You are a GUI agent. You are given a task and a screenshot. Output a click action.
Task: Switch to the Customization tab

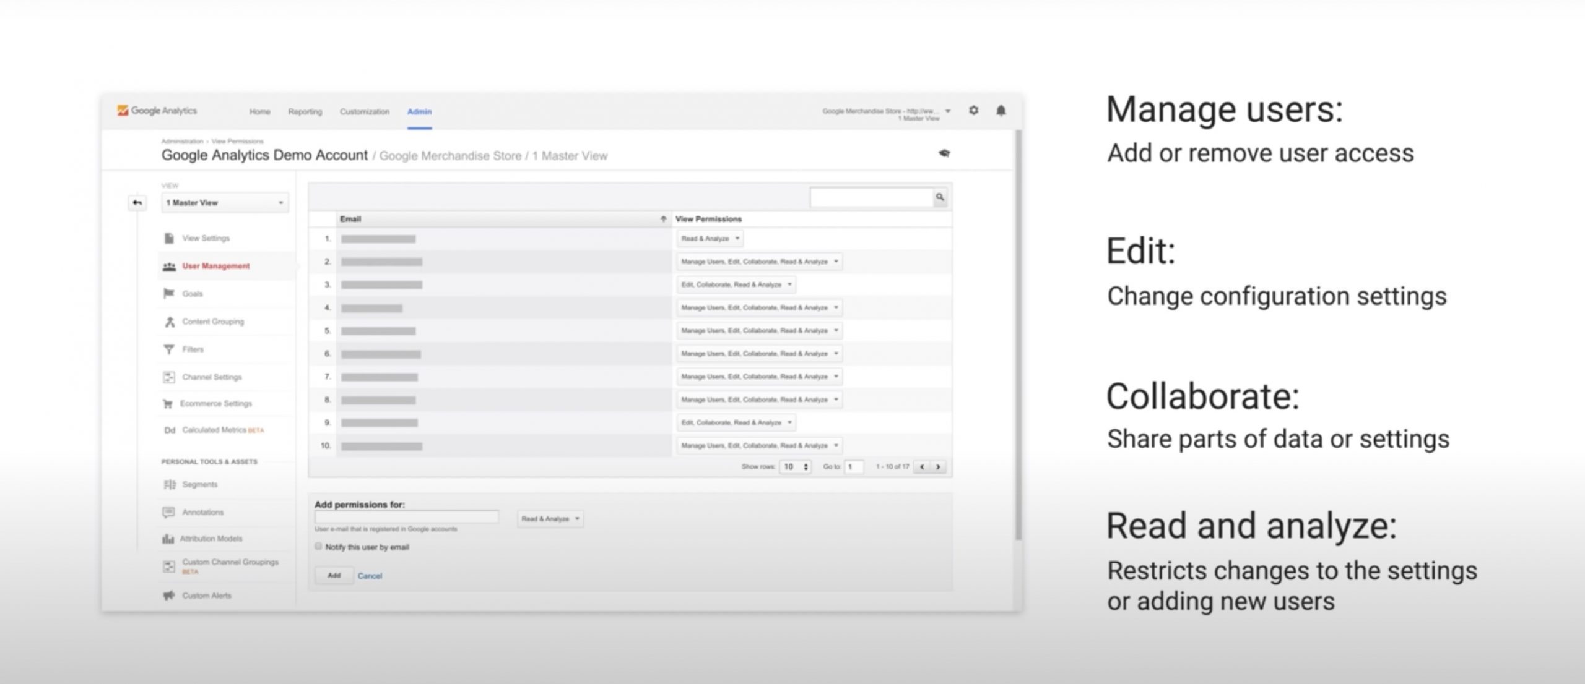(365, 112)
